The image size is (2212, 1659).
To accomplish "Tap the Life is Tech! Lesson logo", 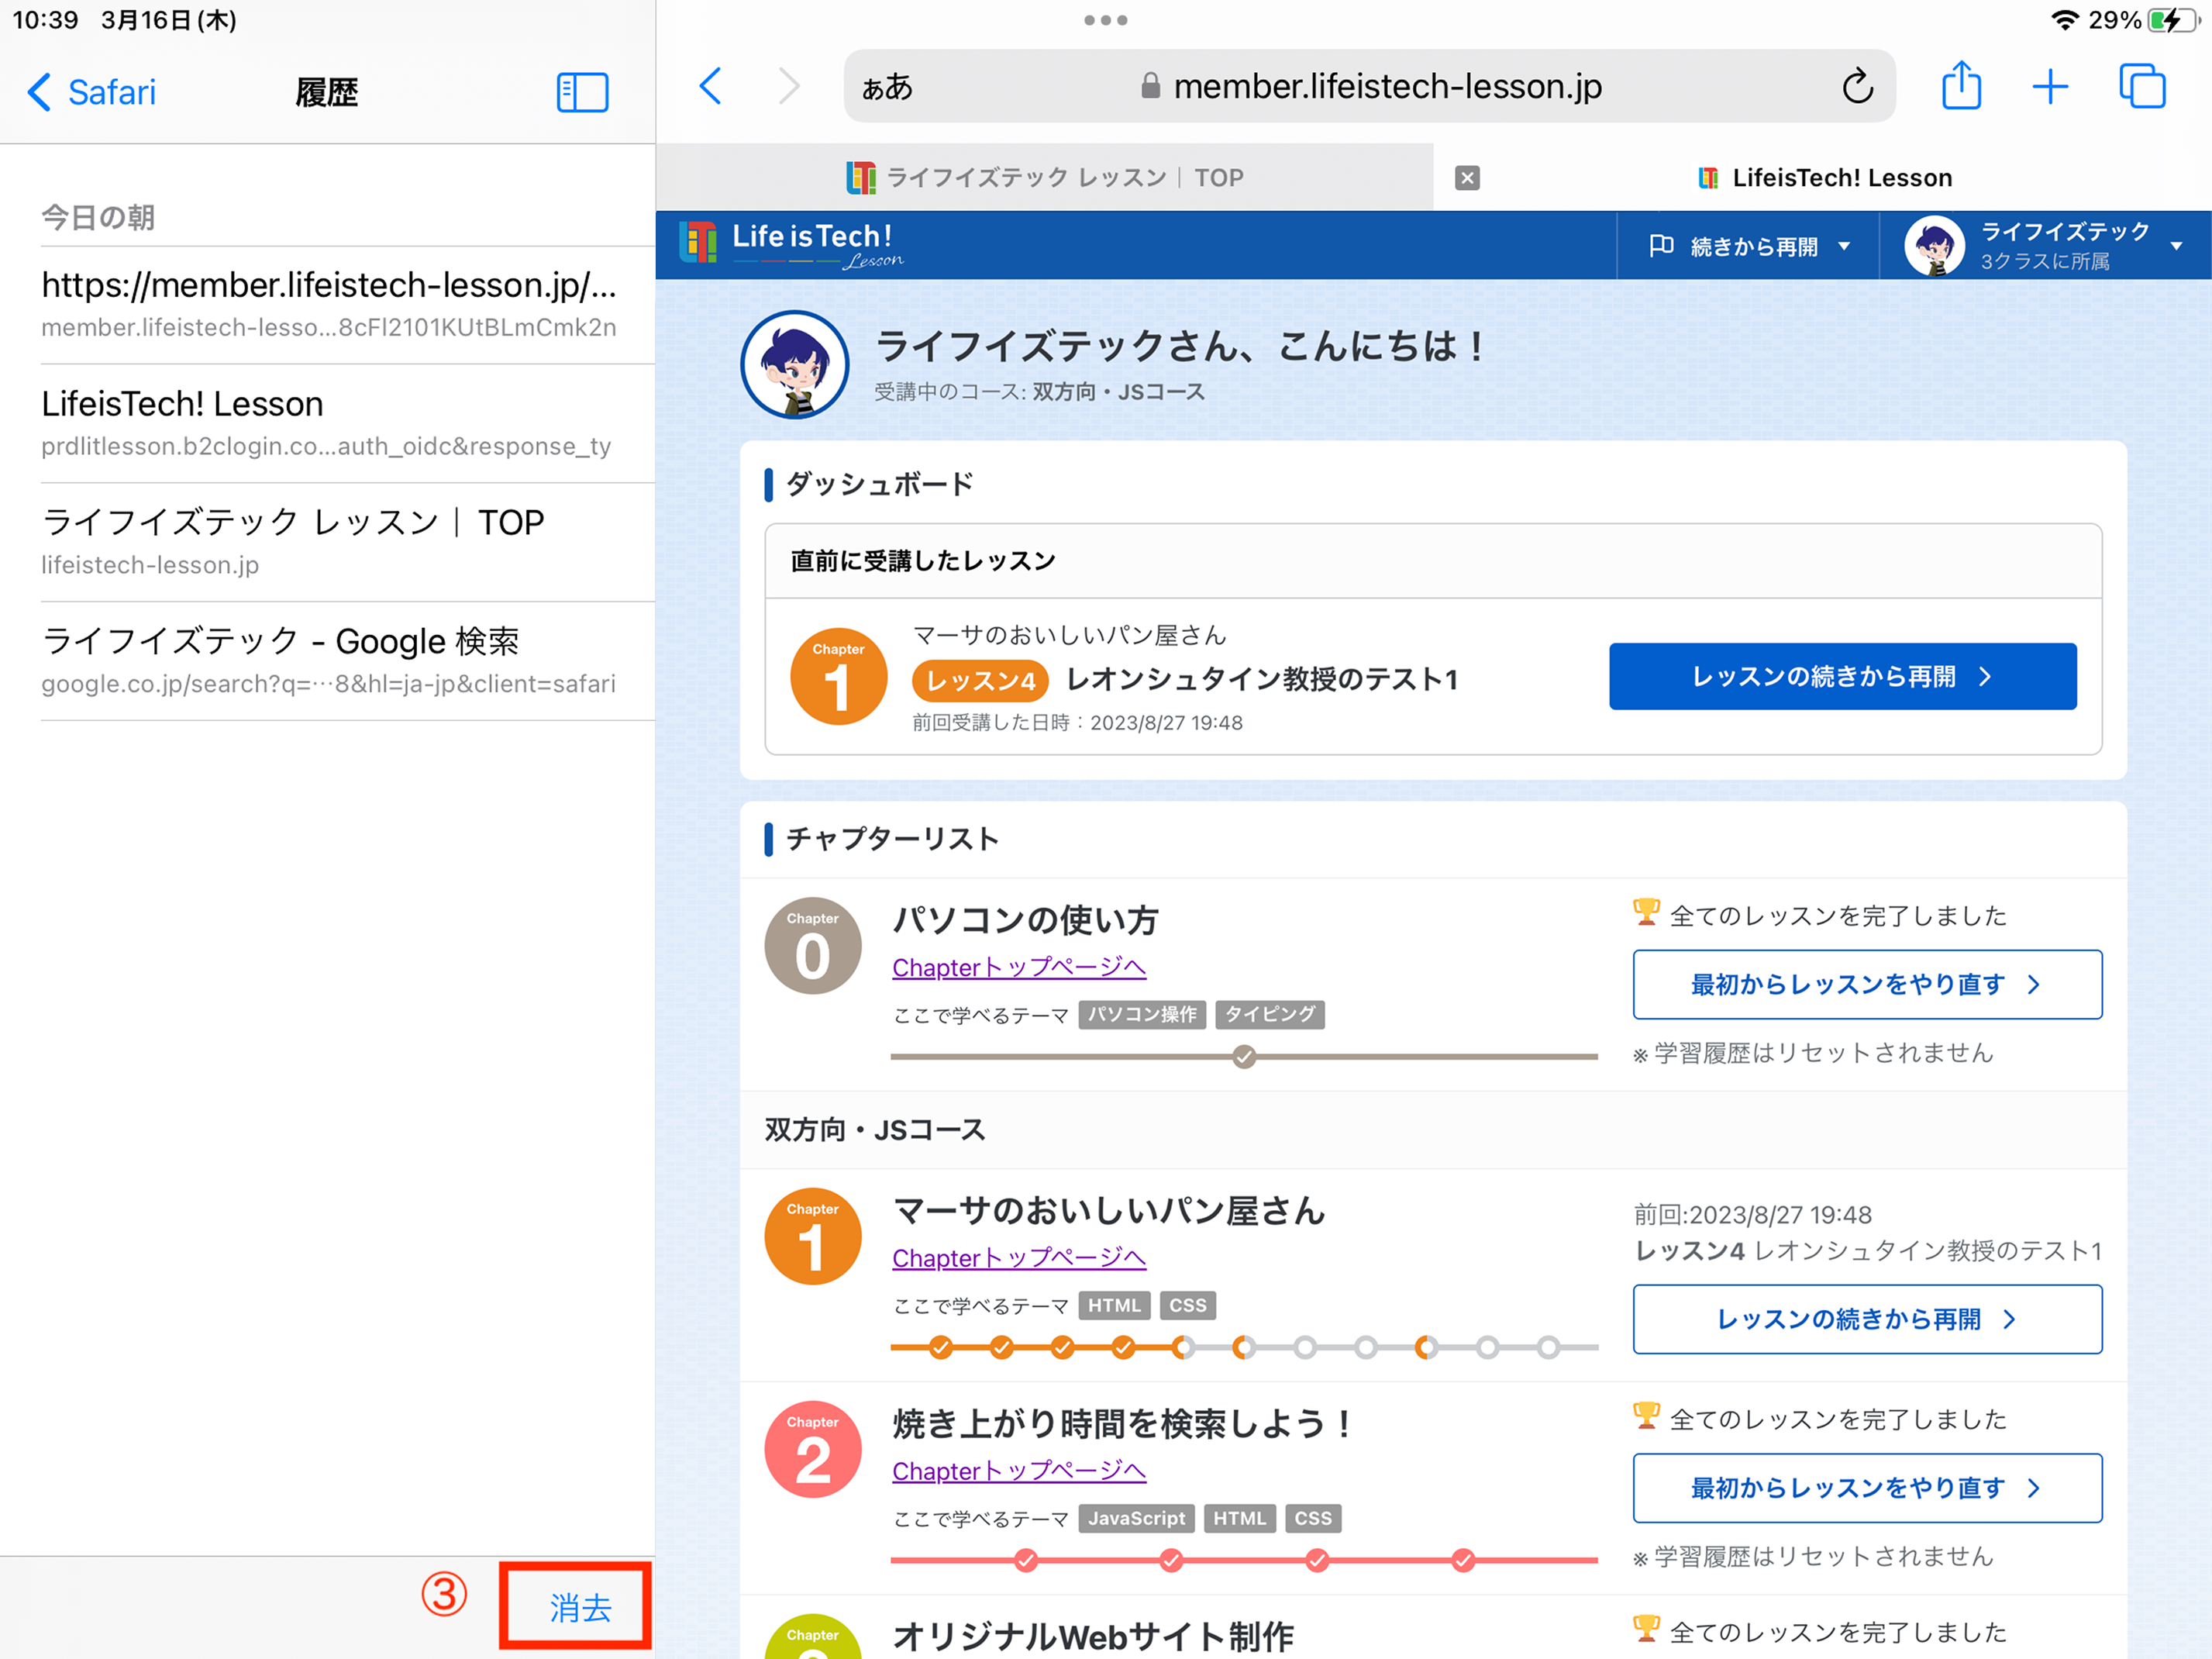I will (x=790, y=244).
